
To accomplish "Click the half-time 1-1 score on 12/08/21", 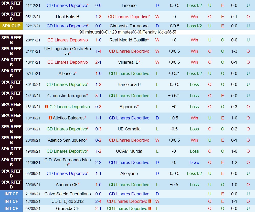I will click(234, 202).
